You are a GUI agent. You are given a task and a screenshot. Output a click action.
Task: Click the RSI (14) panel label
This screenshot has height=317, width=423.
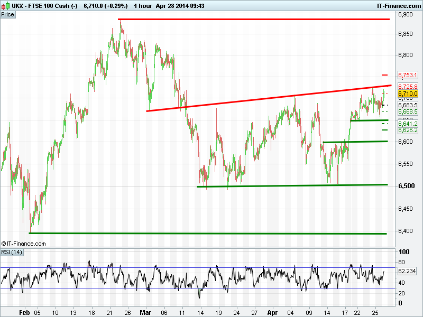[x=12, y=253]
